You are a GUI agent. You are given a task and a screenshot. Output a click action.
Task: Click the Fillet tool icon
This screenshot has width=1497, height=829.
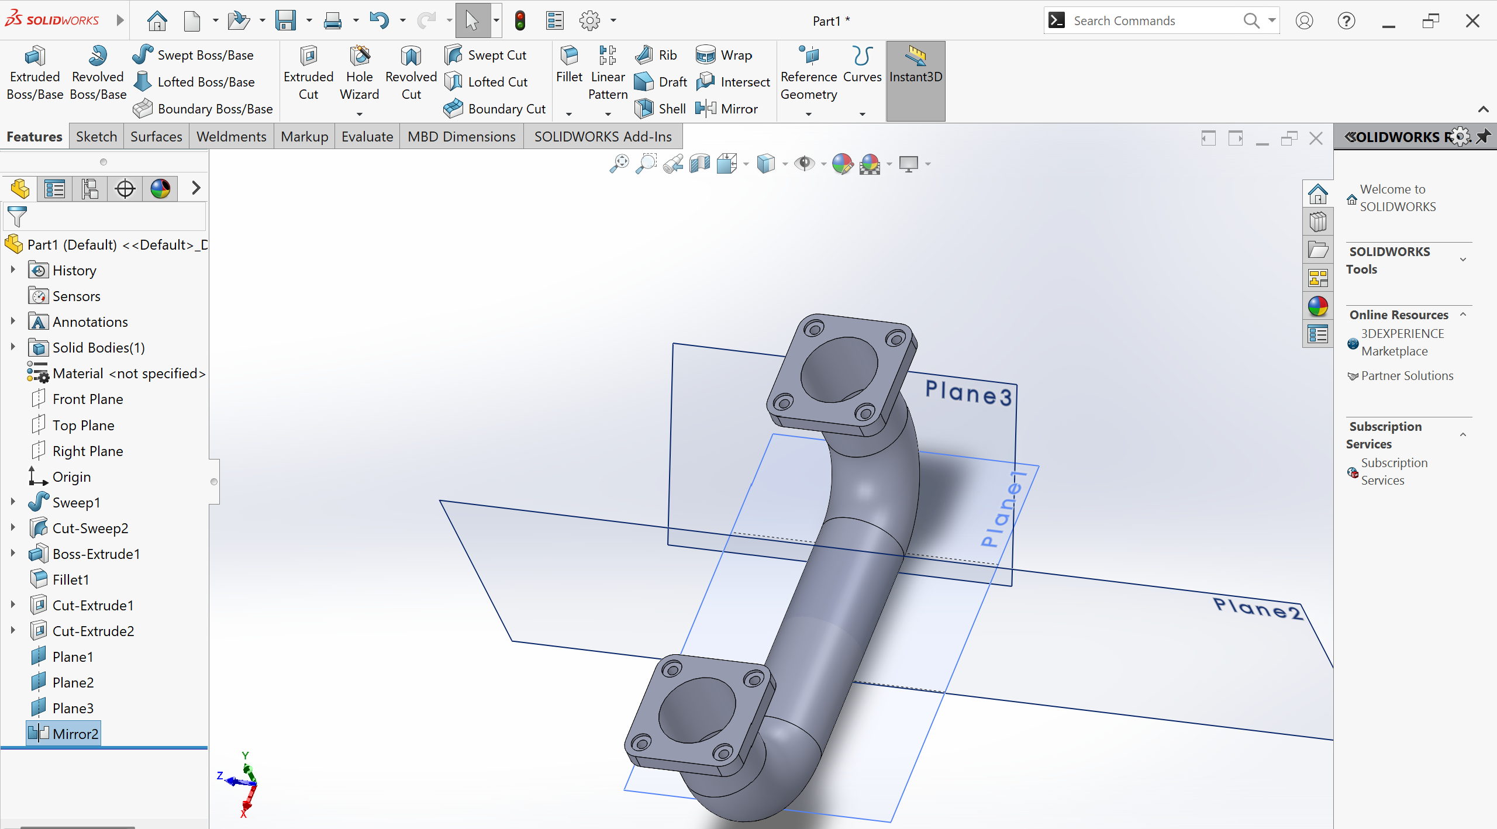(568, 56)
